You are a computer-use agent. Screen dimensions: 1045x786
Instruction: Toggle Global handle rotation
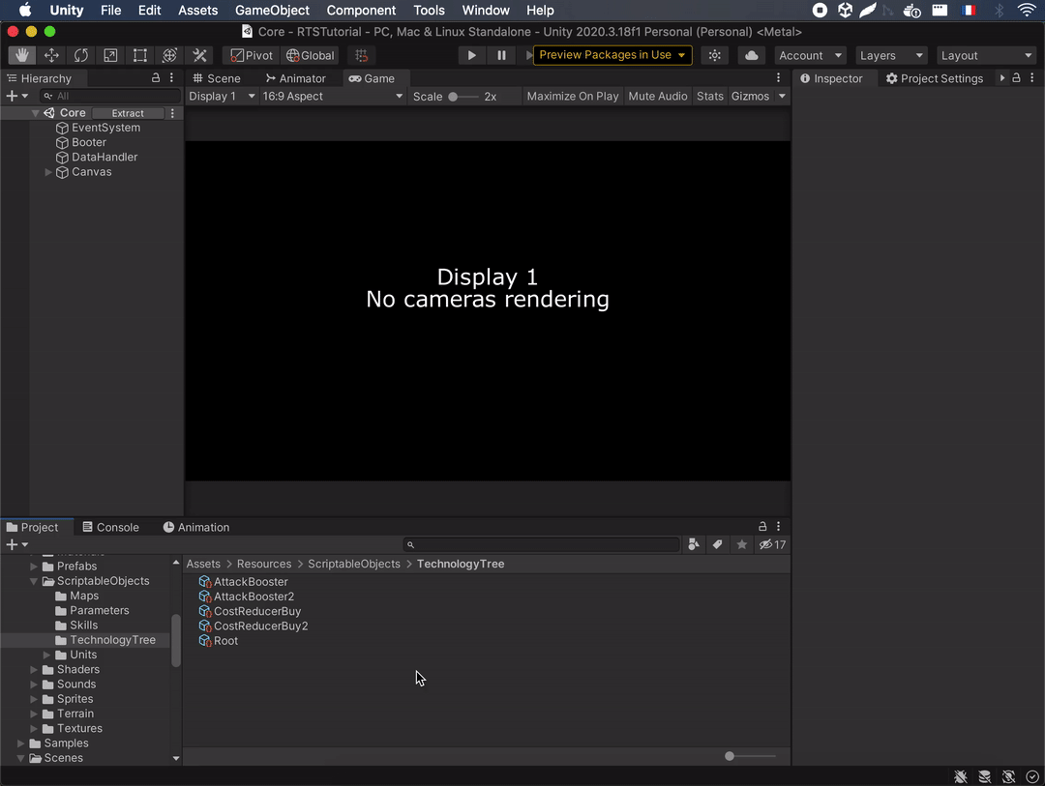(310, 55)
